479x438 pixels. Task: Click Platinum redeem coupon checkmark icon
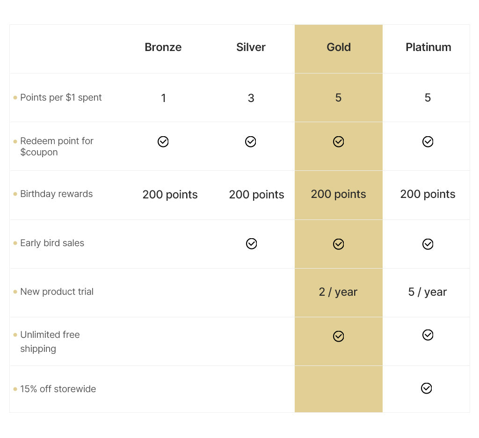428,142
